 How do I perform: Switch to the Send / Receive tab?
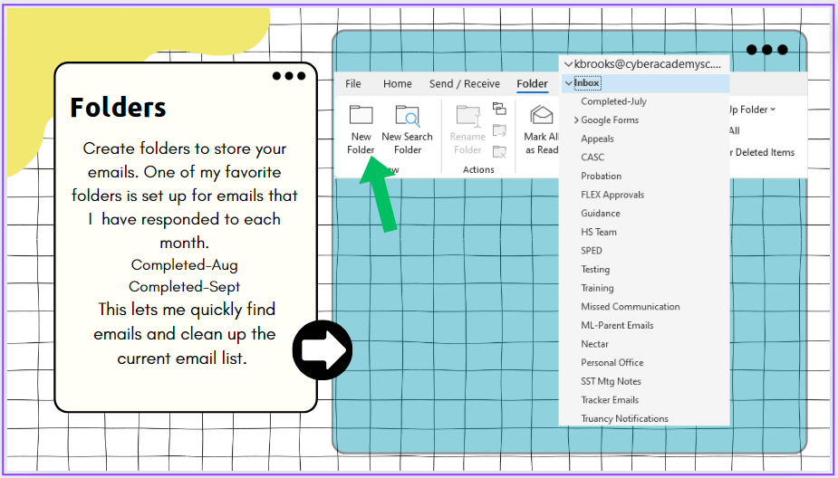[465, 84]
